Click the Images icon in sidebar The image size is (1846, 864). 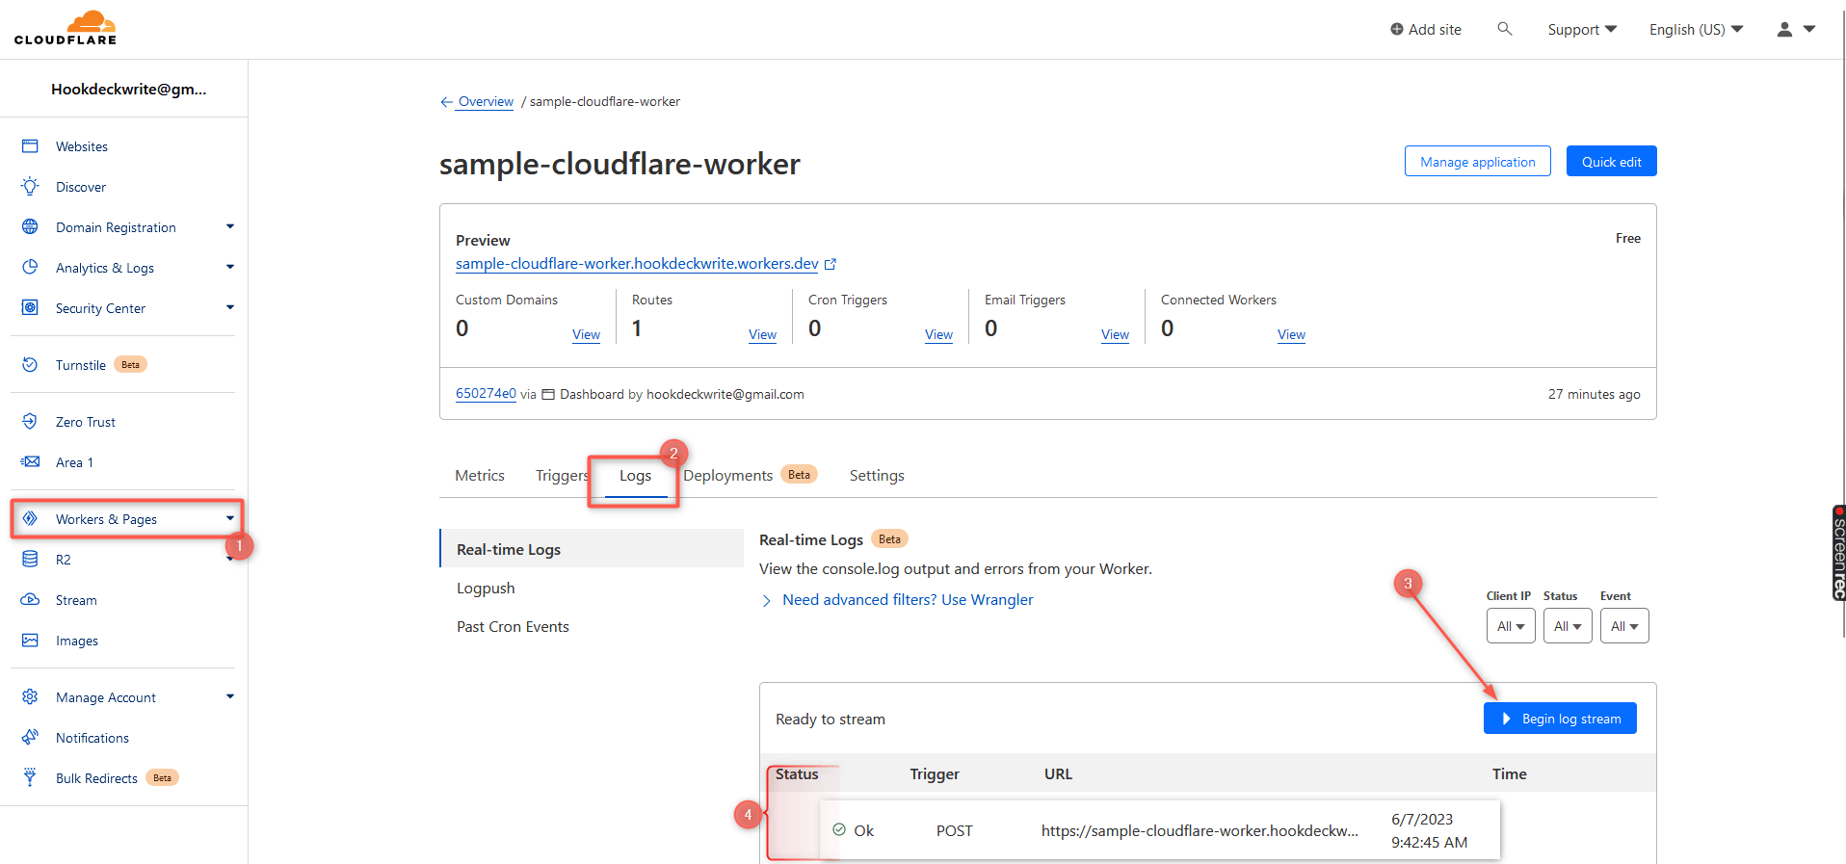coord(30,641)
